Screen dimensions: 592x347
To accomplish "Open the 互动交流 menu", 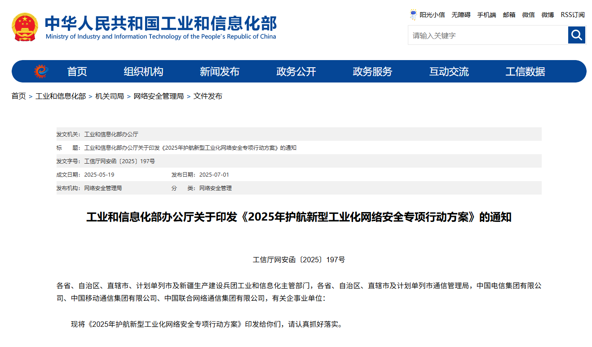I will pyautogui.click(x=448, y=71).
